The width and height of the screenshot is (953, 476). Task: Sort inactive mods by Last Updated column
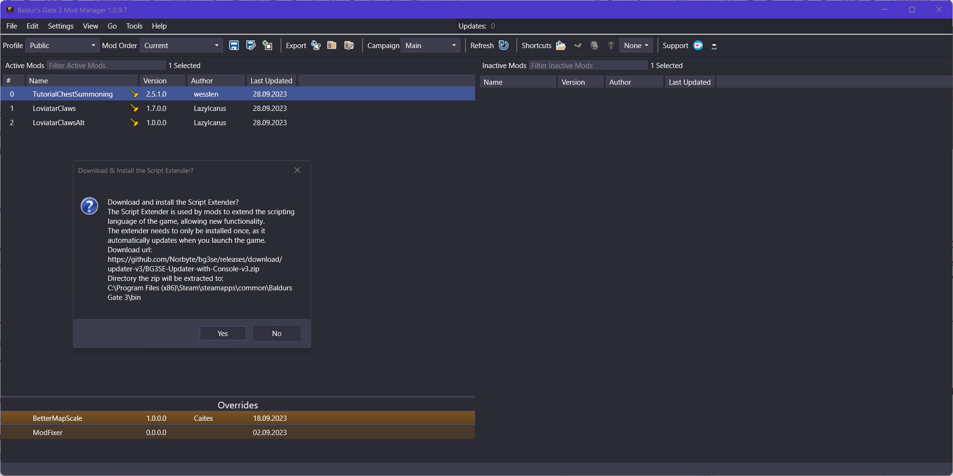coord(689,82)
